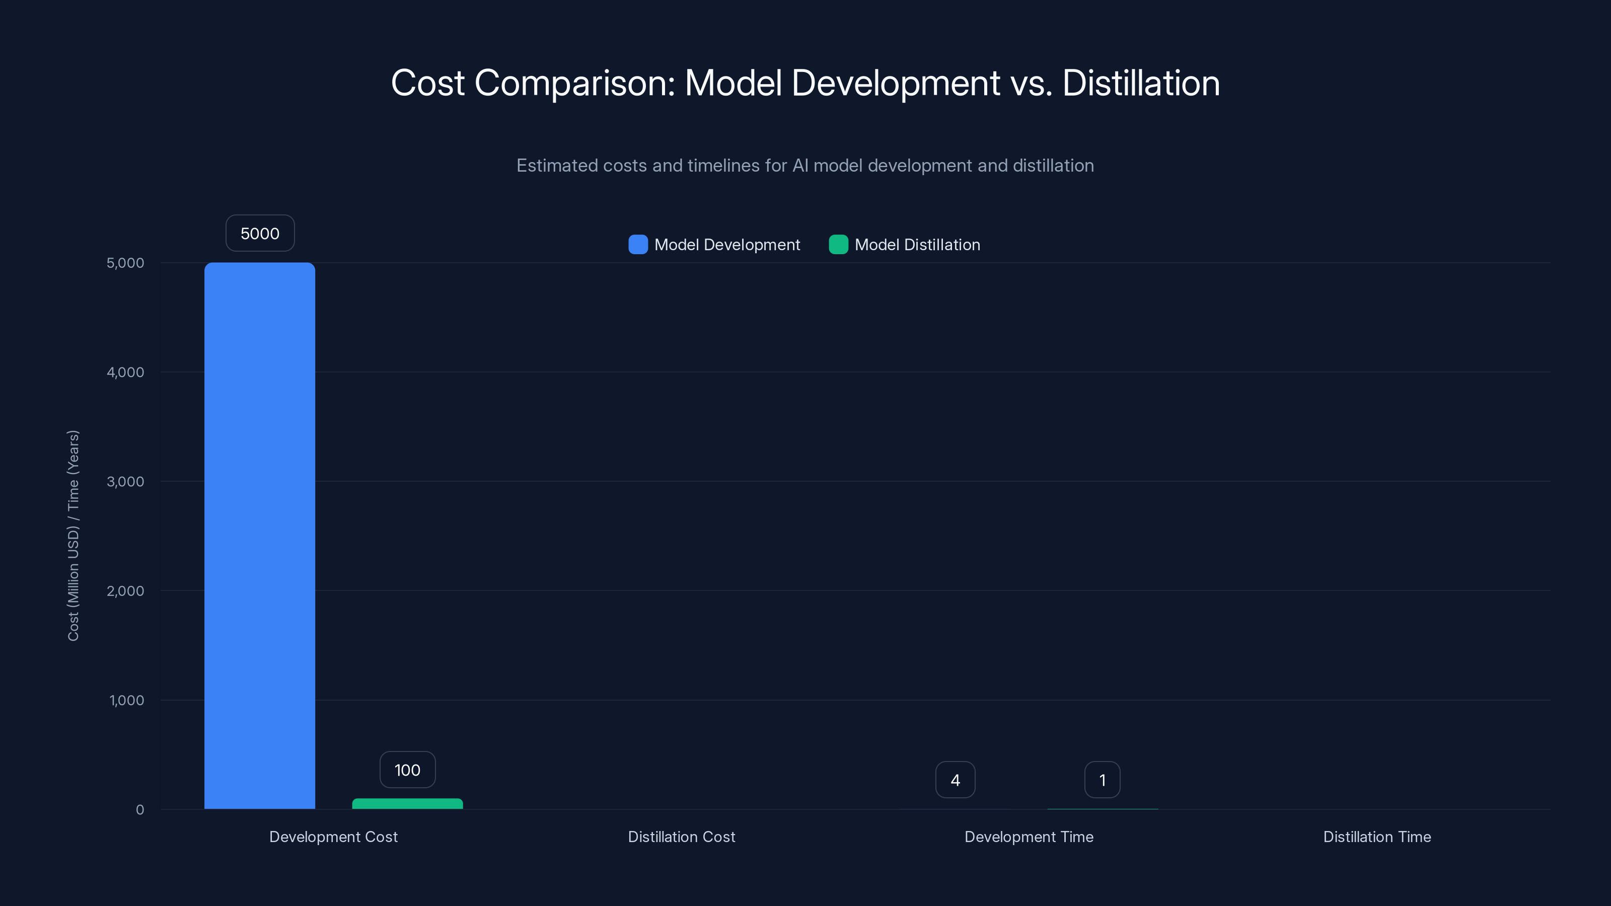Click the green Model Distillation legend swatch

coord(838,245)
